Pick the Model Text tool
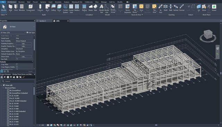Image resolution: width=222 pixels, height=127 pixels. click(x=101, y=9)
